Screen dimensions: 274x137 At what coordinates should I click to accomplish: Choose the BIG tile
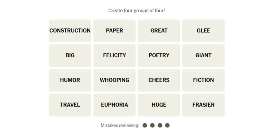(x=70, y=55)
